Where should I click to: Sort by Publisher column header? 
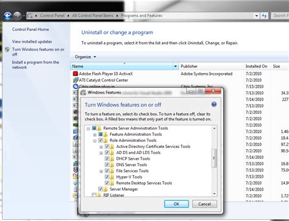point(211,66)
